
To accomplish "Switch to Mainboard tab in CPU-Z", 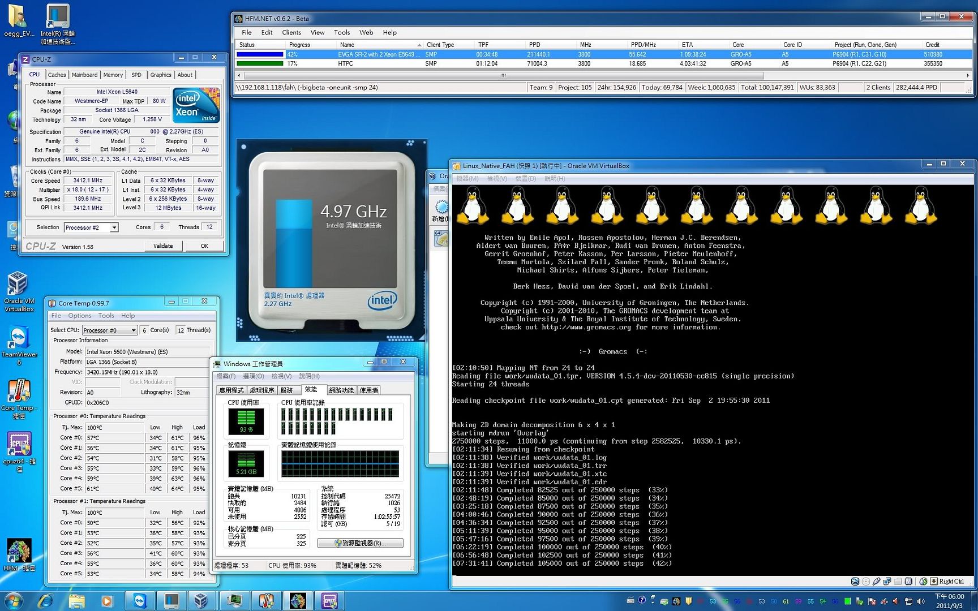I will pyautogui.click(x=84, y=75).
